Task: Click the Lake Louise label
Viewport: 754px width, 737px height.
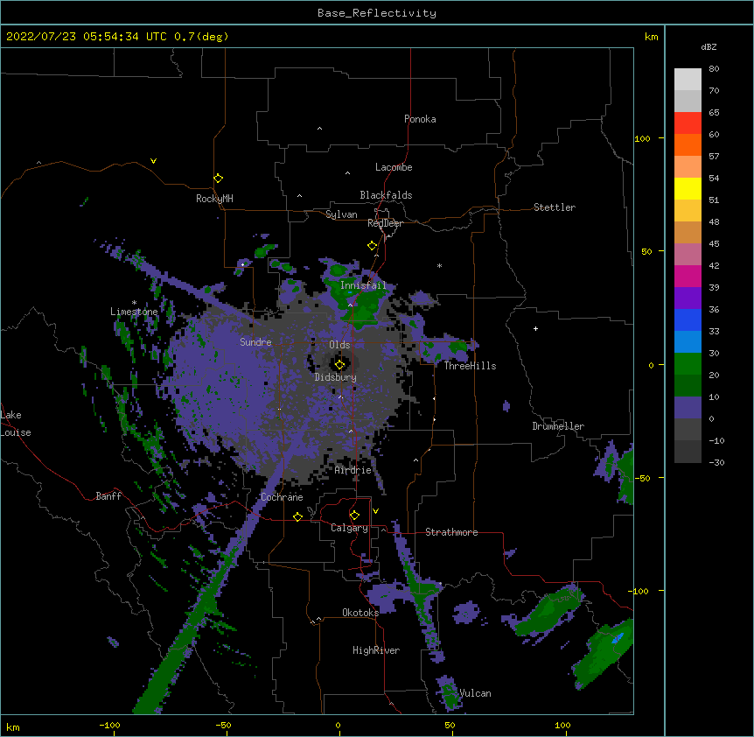Action: click(x=14, y=424)
